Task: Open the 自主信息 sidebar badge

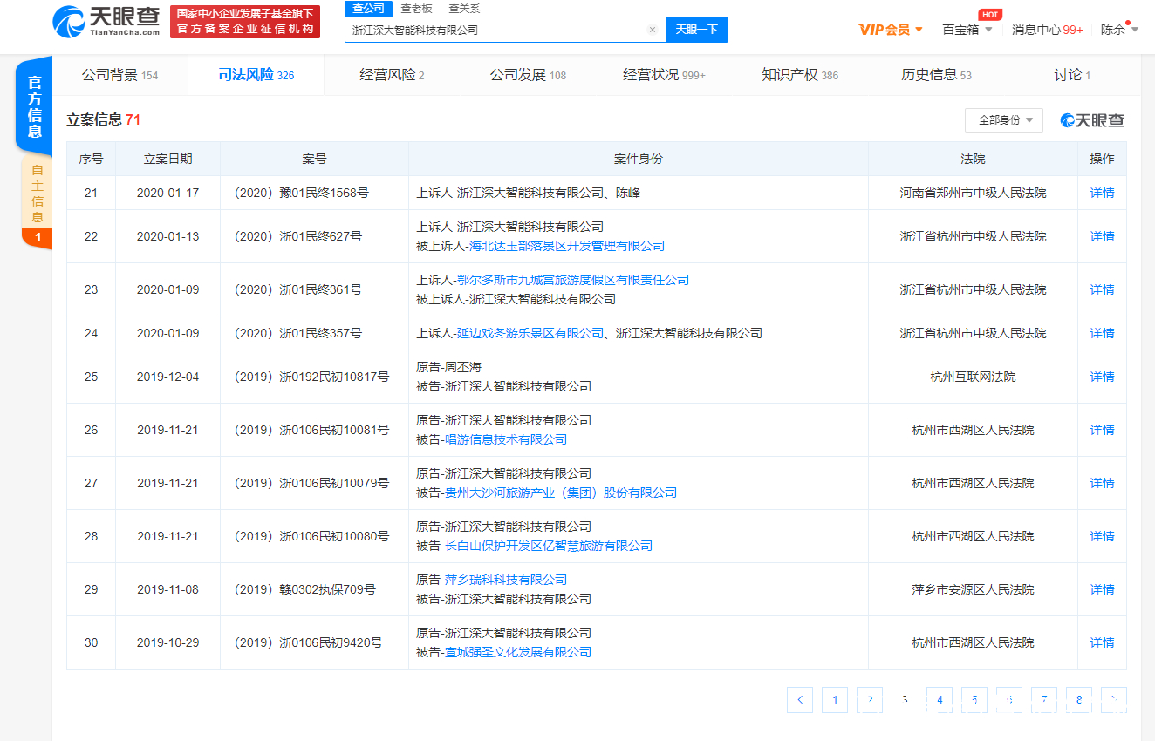Action: pyautogui.click(x=36, y=194)
